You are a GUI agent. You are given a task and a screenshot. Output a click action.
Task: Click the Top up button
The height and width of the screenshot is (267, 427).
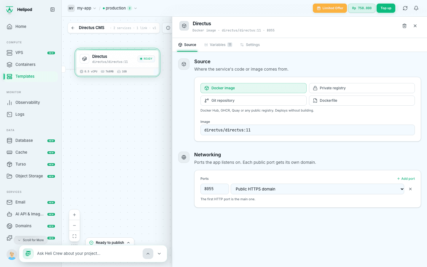click(386, 8)
